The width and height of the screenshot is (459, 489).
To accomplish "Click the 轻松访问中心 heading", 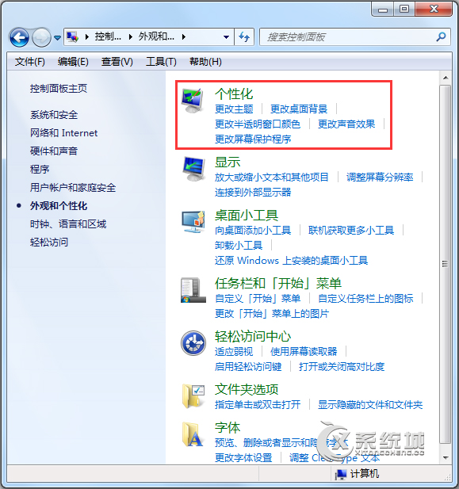I will pos(253,336).
